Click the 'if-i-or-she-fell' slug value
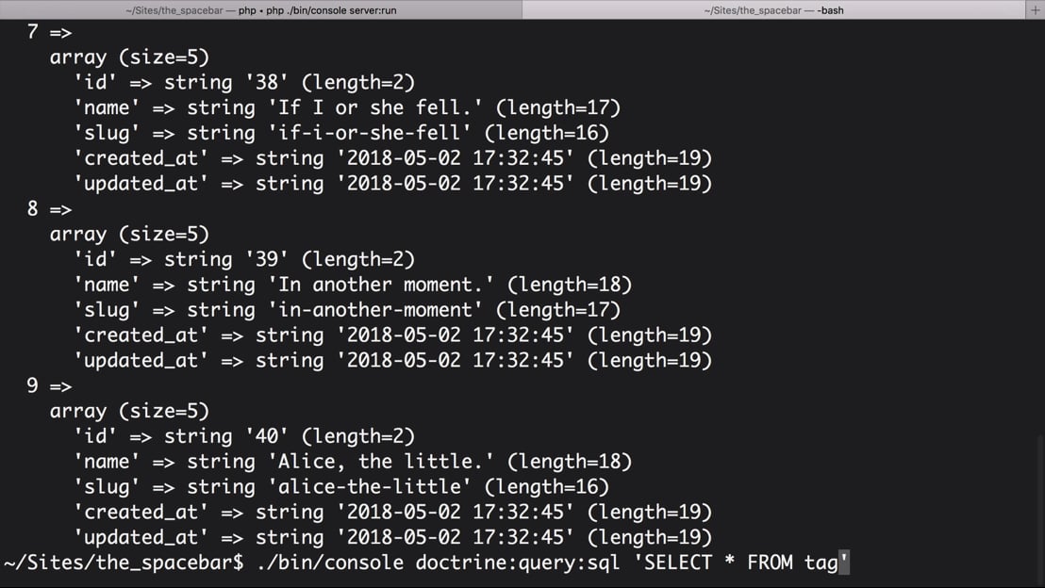1045x588 pixels. (371, 133)
